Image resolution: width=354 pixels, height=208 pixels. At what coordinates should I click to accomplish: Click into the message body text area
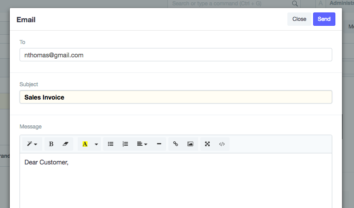[175, 182]
